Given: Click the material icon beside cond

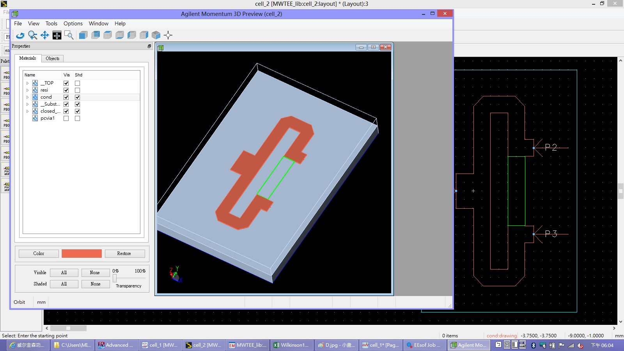Looking at the screenshot, I should [x=35, y=97].
